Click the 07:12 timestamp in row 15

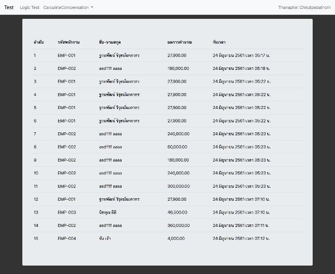[241, 239]
